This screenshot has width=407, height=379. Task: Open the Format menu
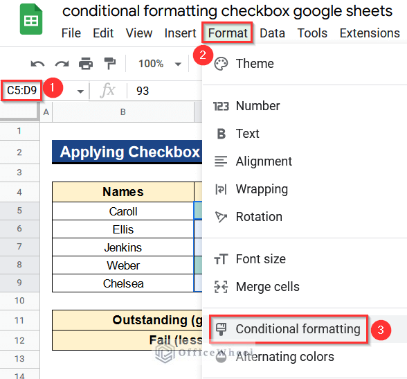coord(228,33)
